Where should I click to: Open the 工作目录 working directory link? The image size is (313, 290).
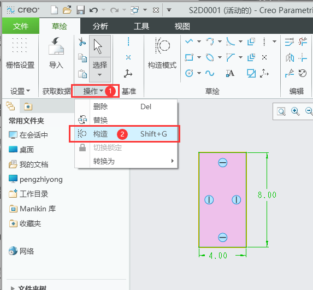click(x=28, y=194)
